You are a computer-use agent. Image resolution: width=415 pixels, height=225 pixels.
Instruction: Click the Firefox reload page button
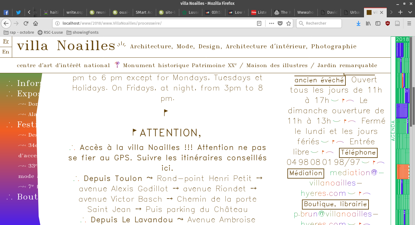point(26,23)
